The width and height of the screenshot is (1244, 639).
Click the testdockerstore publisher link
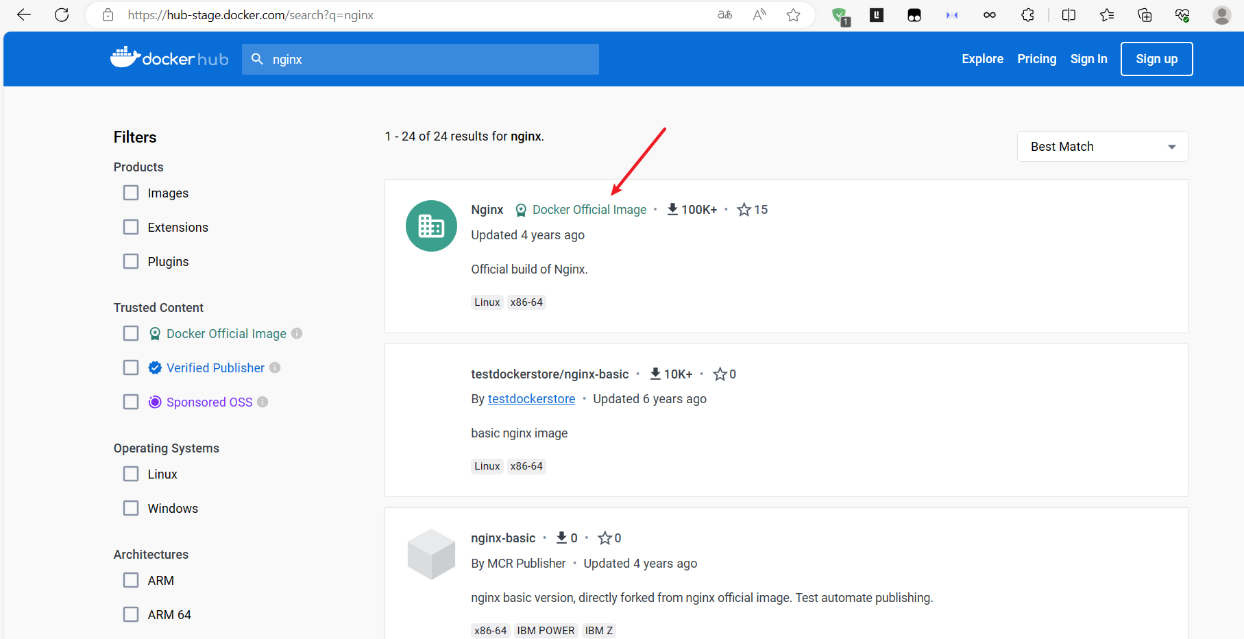531,399
